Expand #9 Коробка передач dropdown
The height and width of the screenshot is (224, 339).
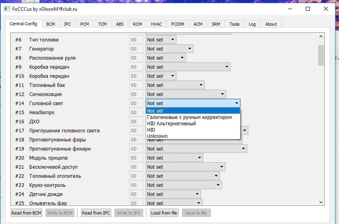(x=188, y=67)
